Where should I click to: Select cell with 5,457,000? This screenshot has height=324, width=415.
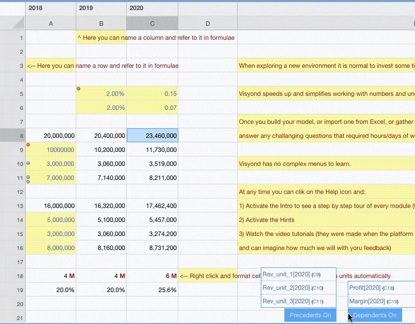click(153, 220)
